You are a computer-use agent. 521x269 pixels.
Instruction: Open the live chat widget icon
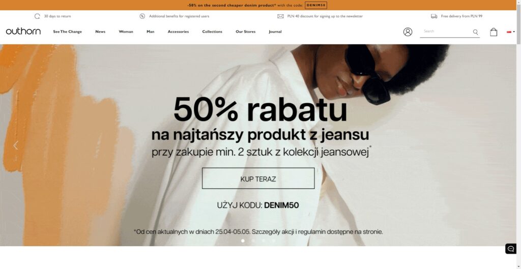click(x=511, y=249)
